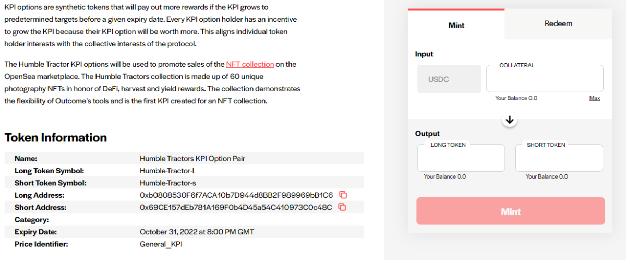Switch to the Redeem tab
626x260 pixels.
point(558,23)
